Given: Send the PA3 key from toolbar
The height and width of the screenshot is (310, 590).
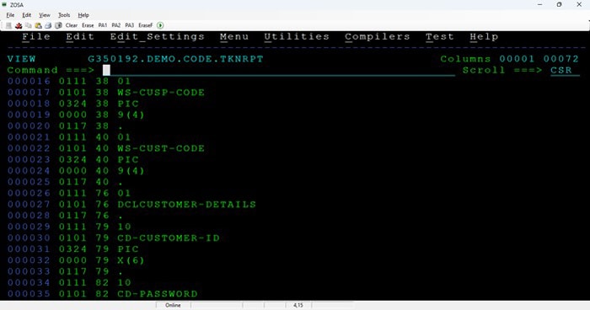Looking at the screenshot, I should [x=130, y=25].
